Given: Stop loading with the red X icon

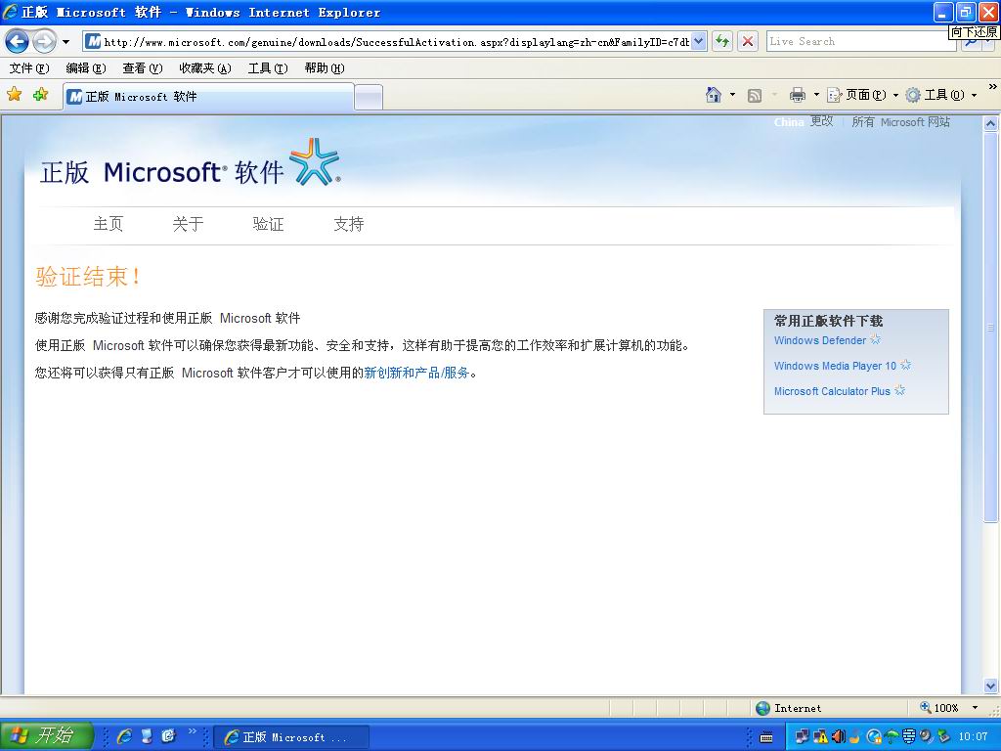Looking at the screenshot, I should coord(748,41).
